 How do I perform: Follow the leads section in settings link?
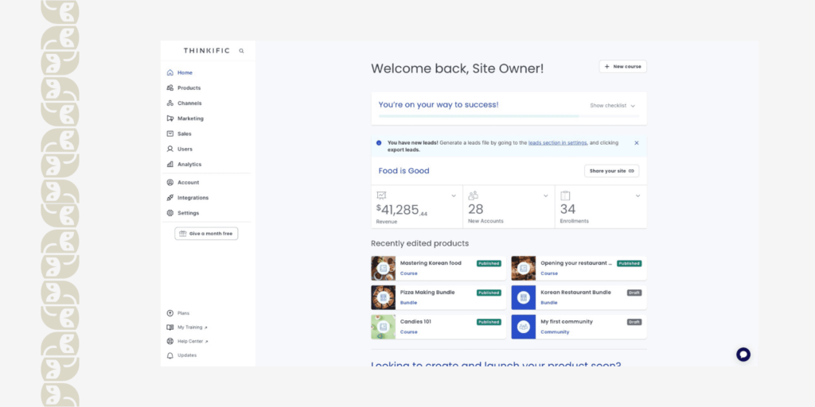(x=557, y=143)
